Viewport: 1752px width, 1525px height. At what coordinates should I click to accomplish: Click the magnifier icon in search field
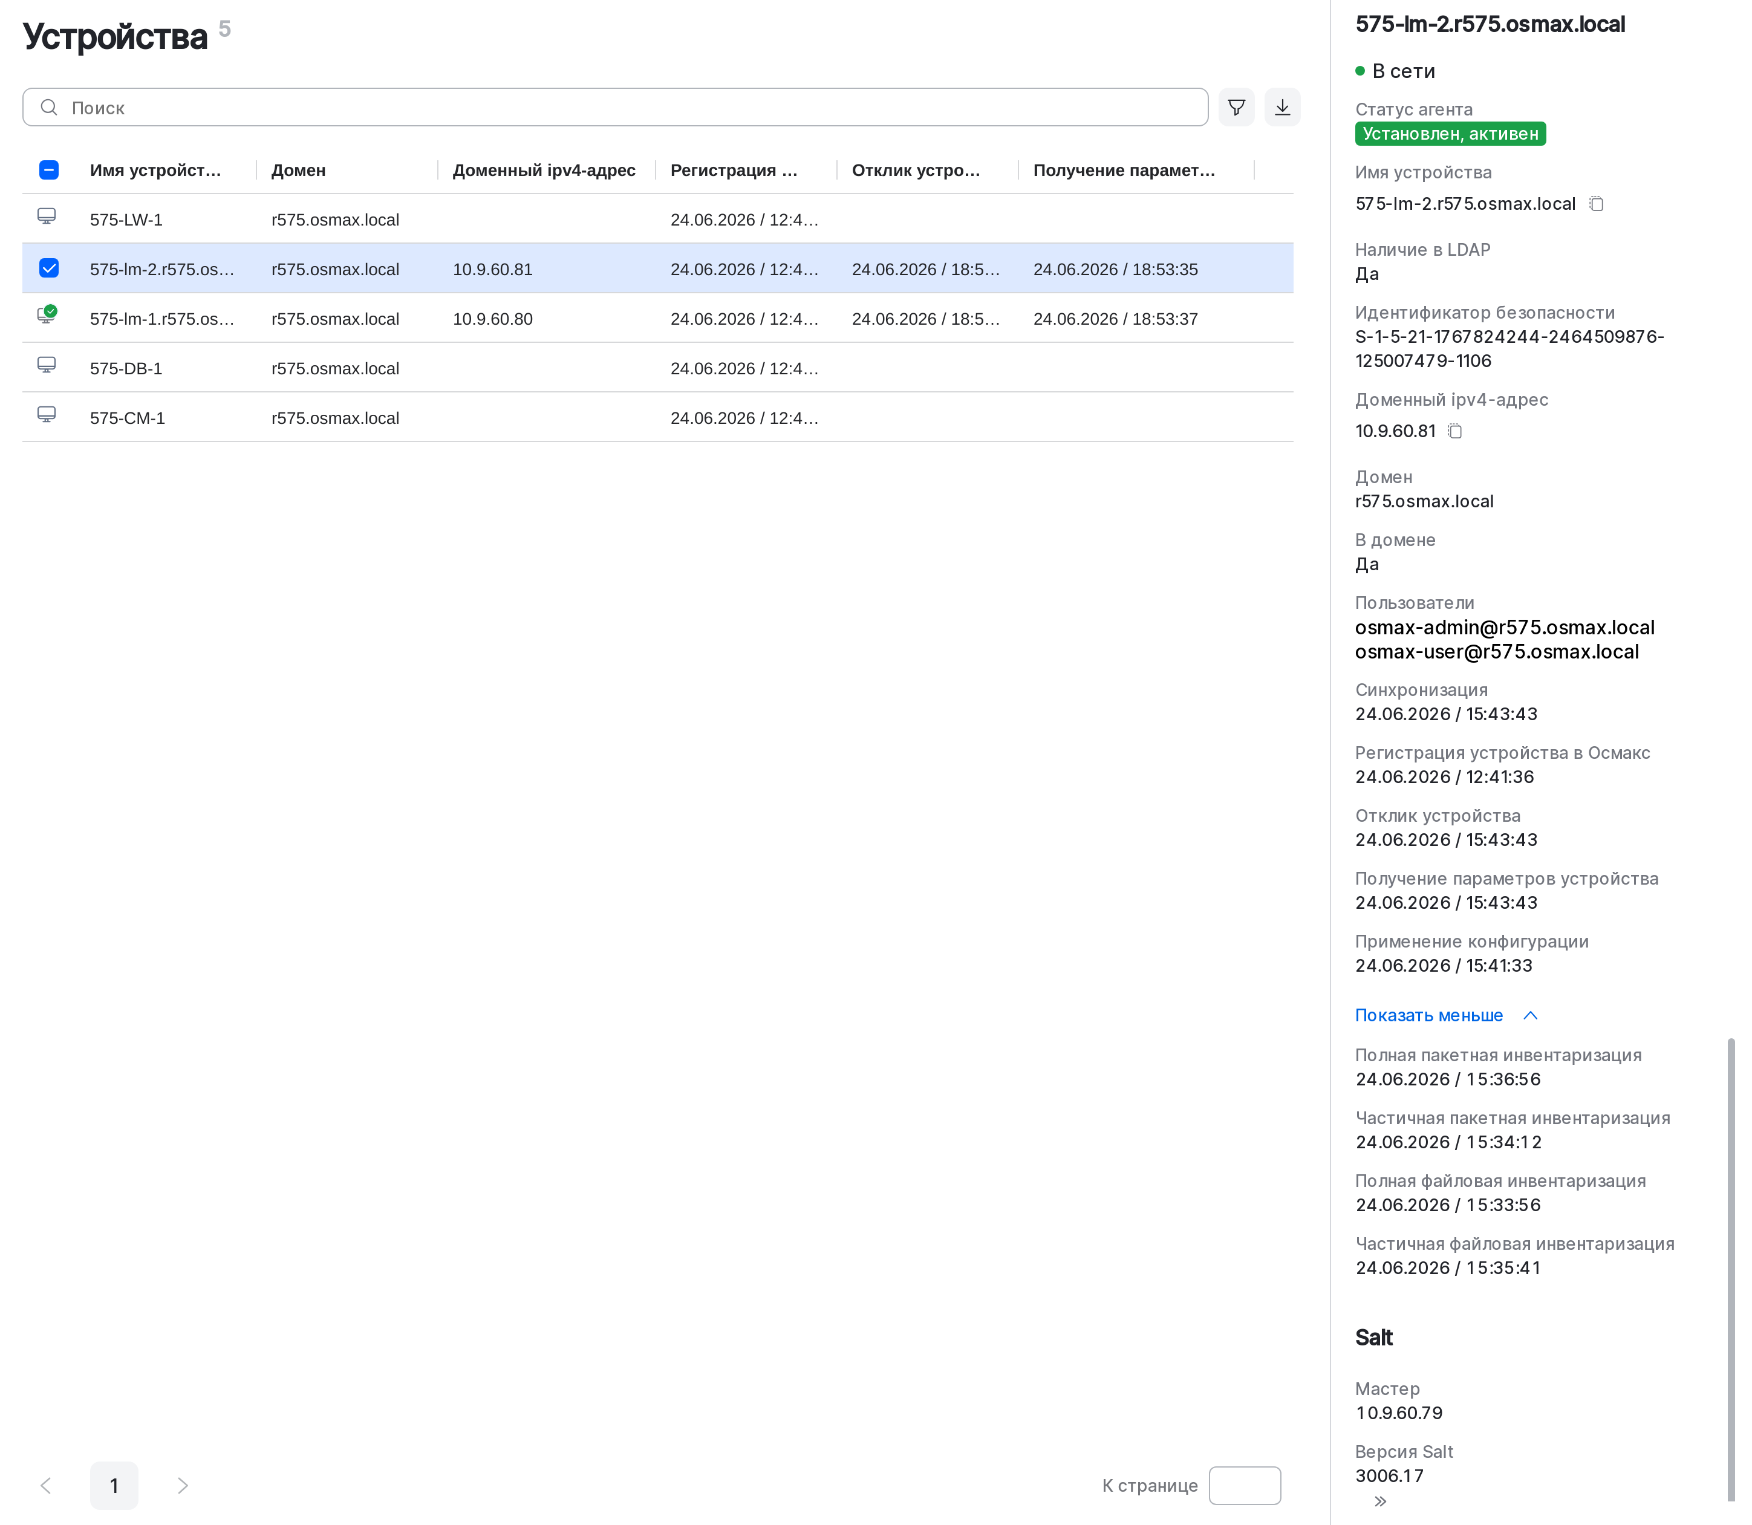(x=50, y=107)
